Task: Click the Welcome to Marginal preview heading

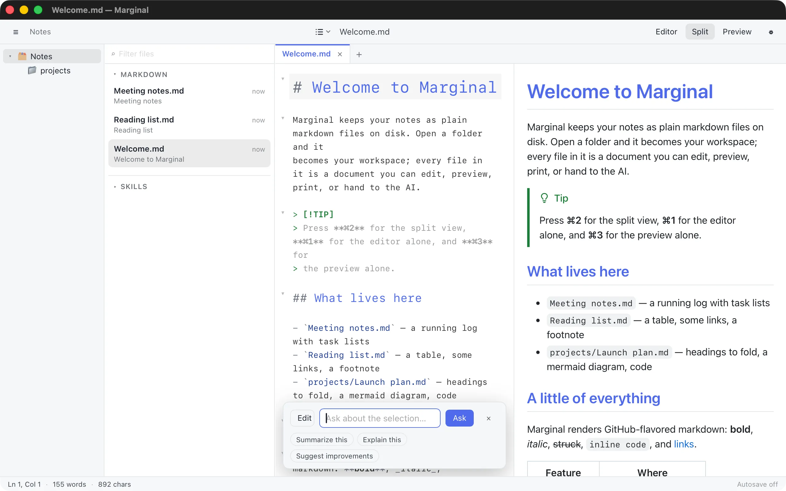Action: click(x=620, y=91)
